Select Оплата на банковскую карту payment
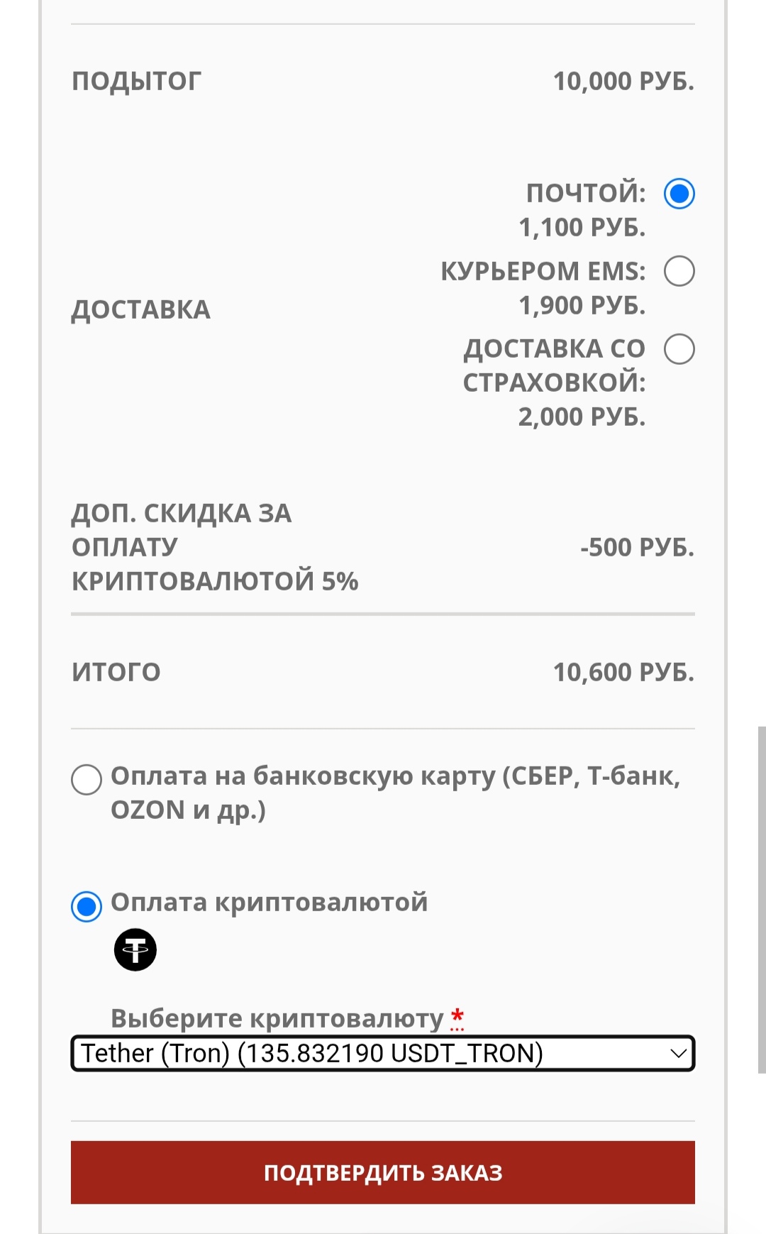 [x=87, y=781]
